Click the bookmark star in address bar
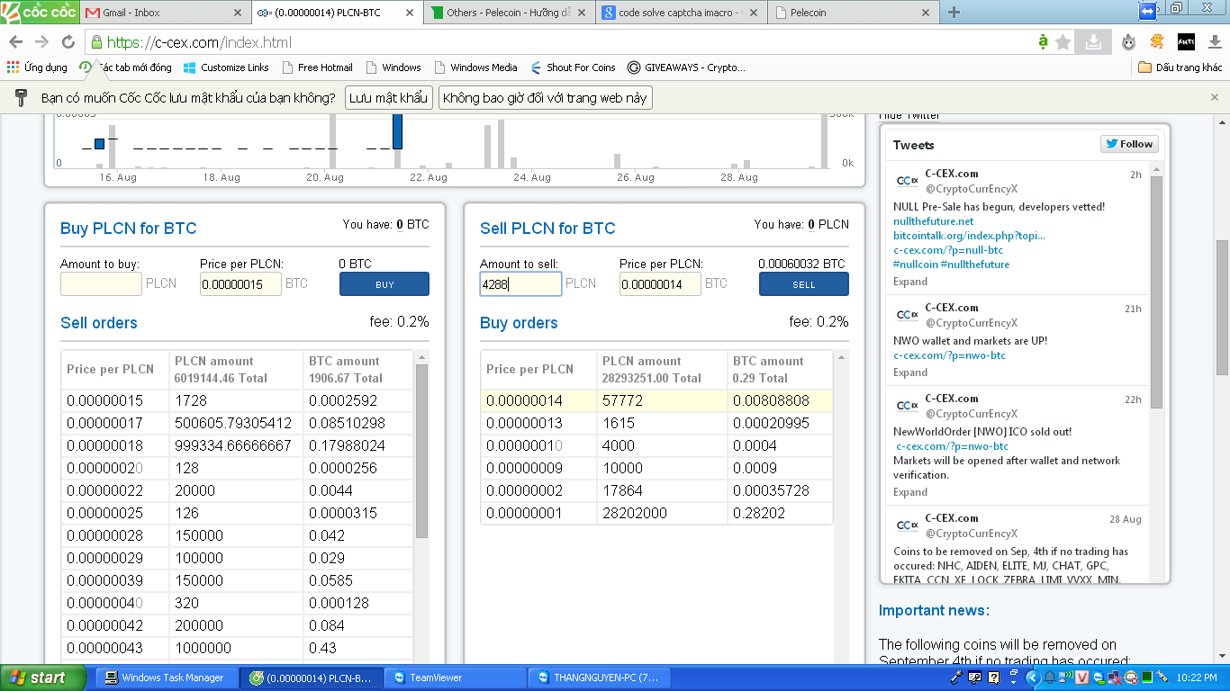This screenshot has height=691, width=1230. pos(1063,42)
